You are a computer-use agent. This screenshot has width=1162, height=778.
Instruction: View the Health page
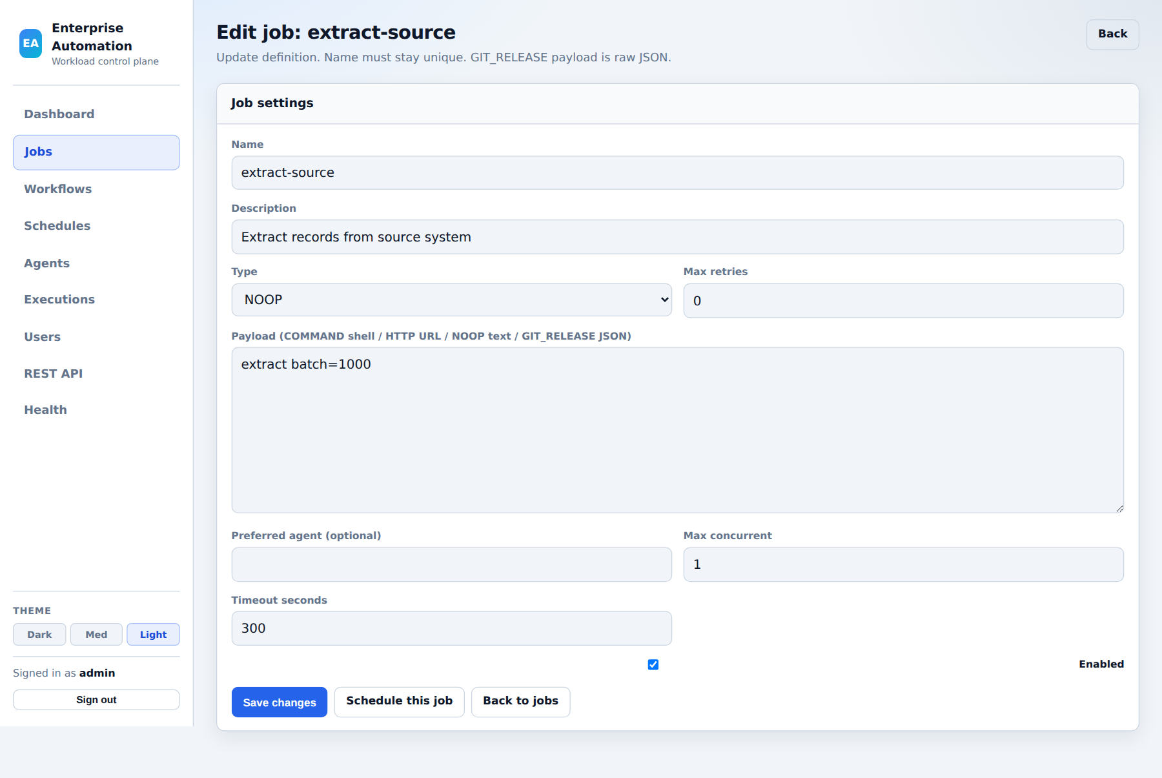click(x=96, y=410)
